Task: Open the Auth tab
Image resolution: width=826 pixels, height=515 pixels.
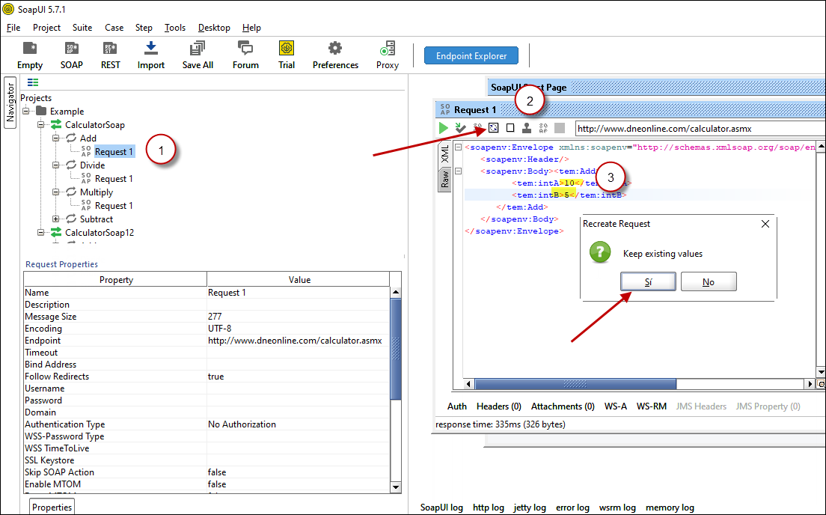Action: [456, 406]
